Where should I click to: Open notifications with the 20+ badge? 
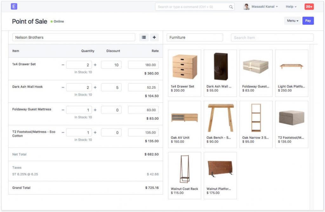309,6
